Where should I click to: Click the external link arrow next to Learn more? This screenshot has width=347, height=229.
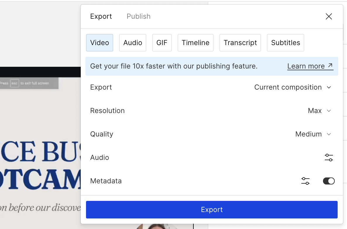[331, 66]
